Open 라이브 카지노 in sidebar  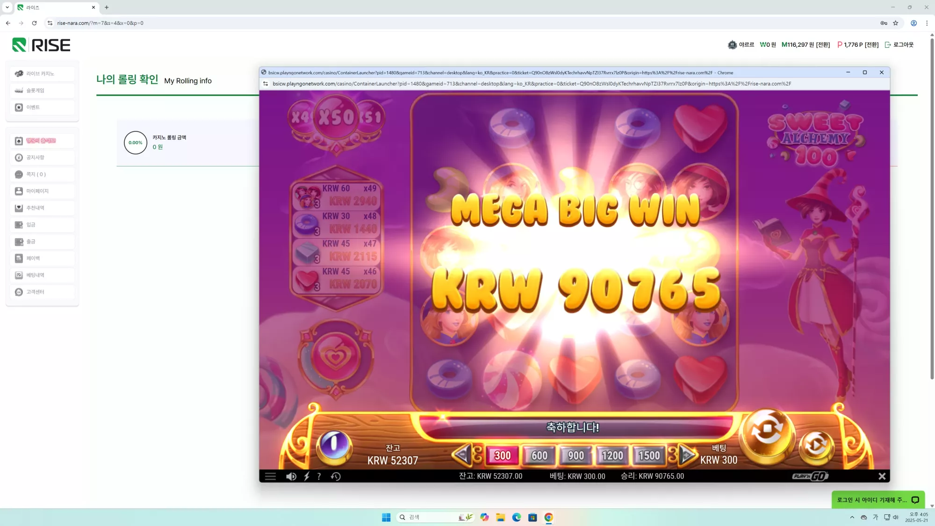pyautogui.click(x=42, y=74)
